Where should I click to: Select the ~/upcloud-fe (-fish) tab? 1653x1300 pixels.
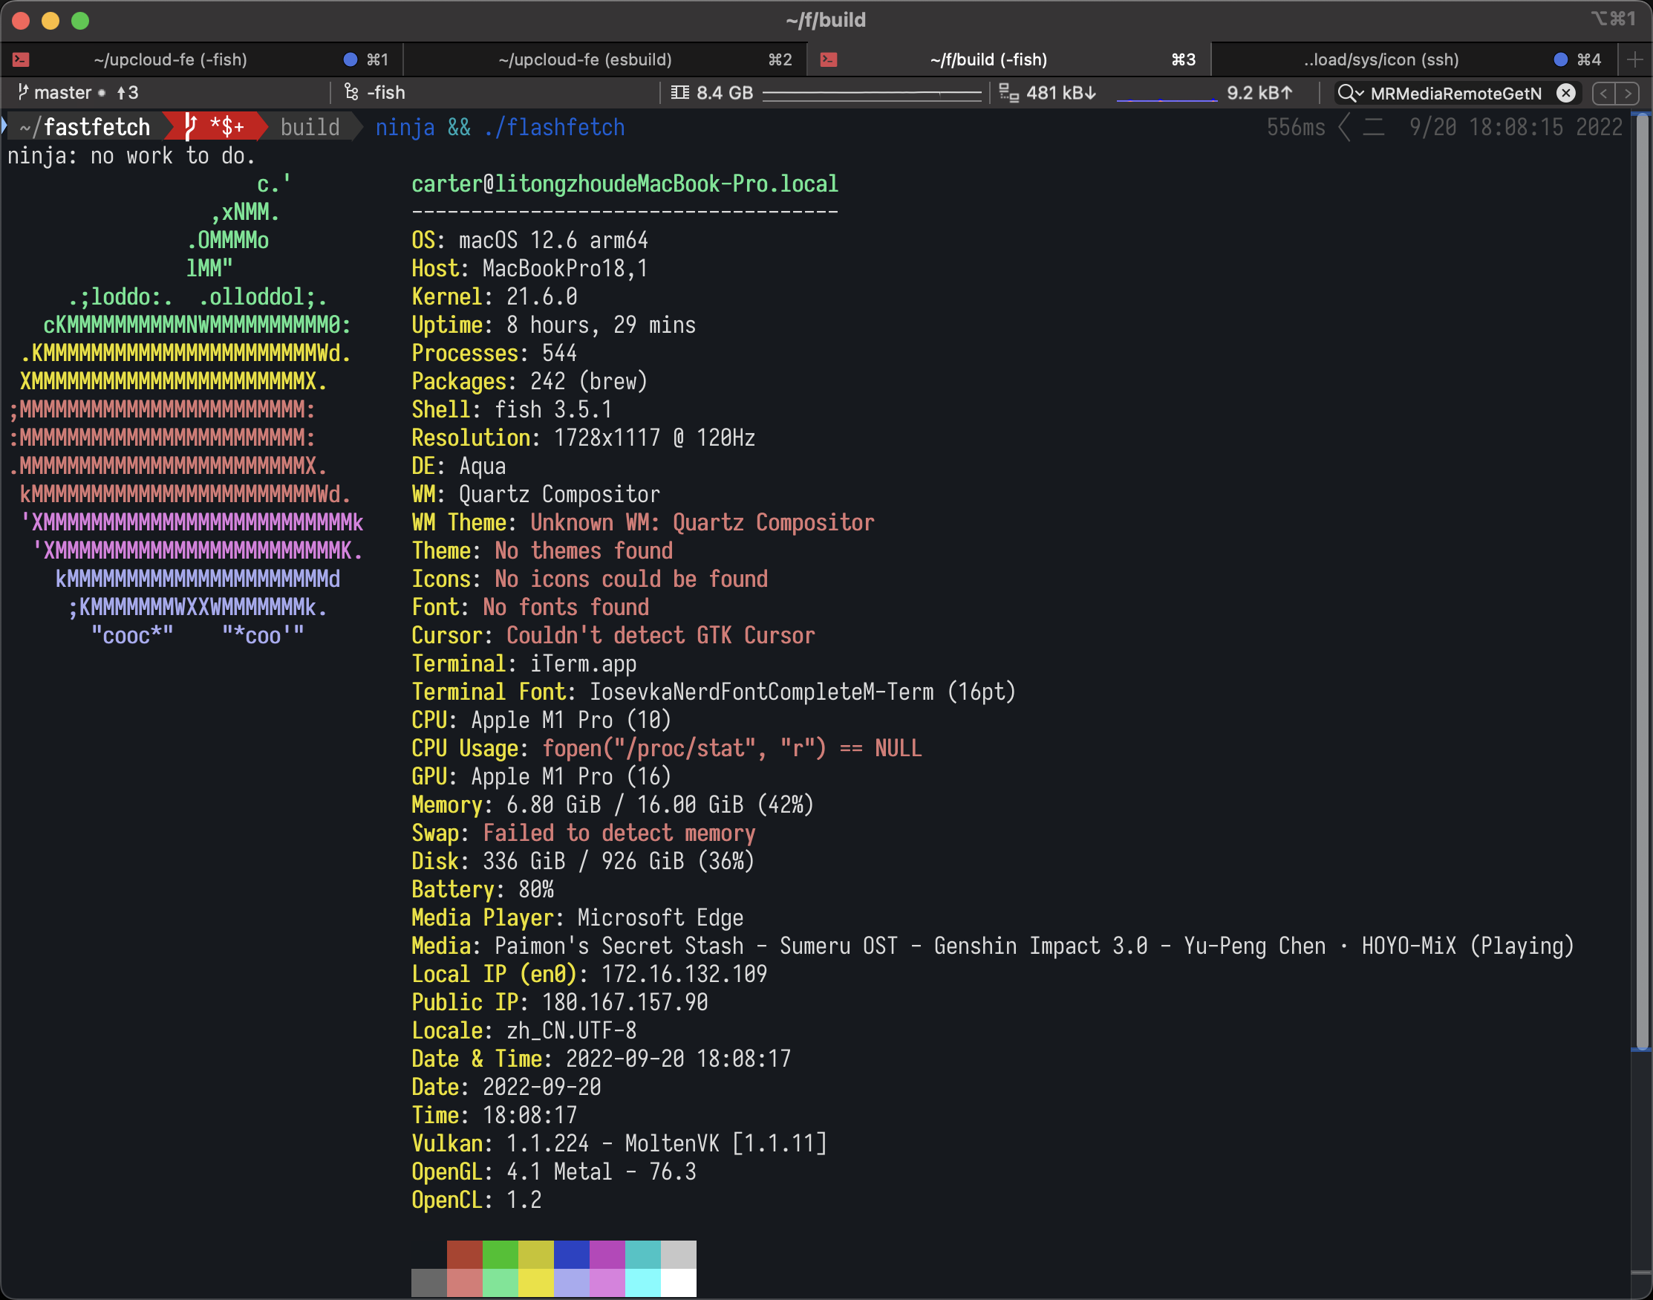tap(170, 59)
